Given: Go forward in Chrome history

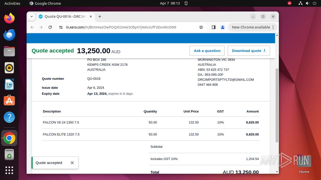Looking at the screenshot, I should coord(41,27).
